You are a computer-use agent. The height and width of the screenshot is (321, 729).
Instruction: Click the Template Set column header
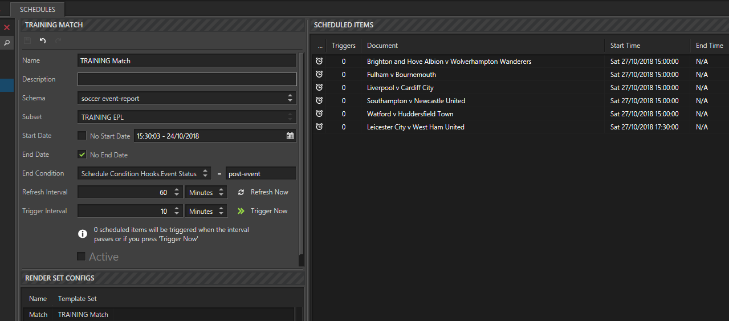pos(78,299)
